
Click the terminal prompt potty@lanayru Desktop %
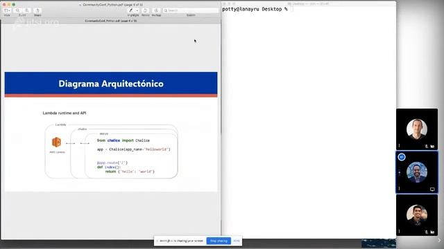click(x=255, y=9)
